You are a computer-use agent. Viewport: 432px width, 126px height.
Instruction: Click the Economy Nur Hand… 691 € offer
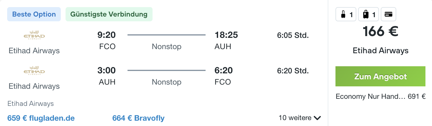[380, 96]
